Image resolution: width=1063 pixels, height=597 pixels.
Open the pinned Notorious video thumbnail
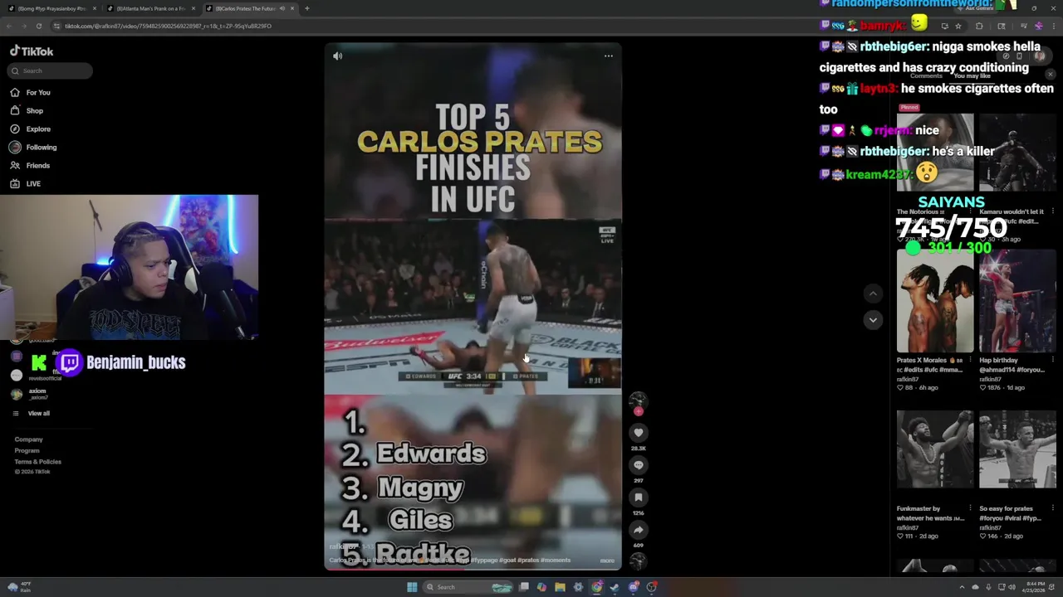coord(935,153)
